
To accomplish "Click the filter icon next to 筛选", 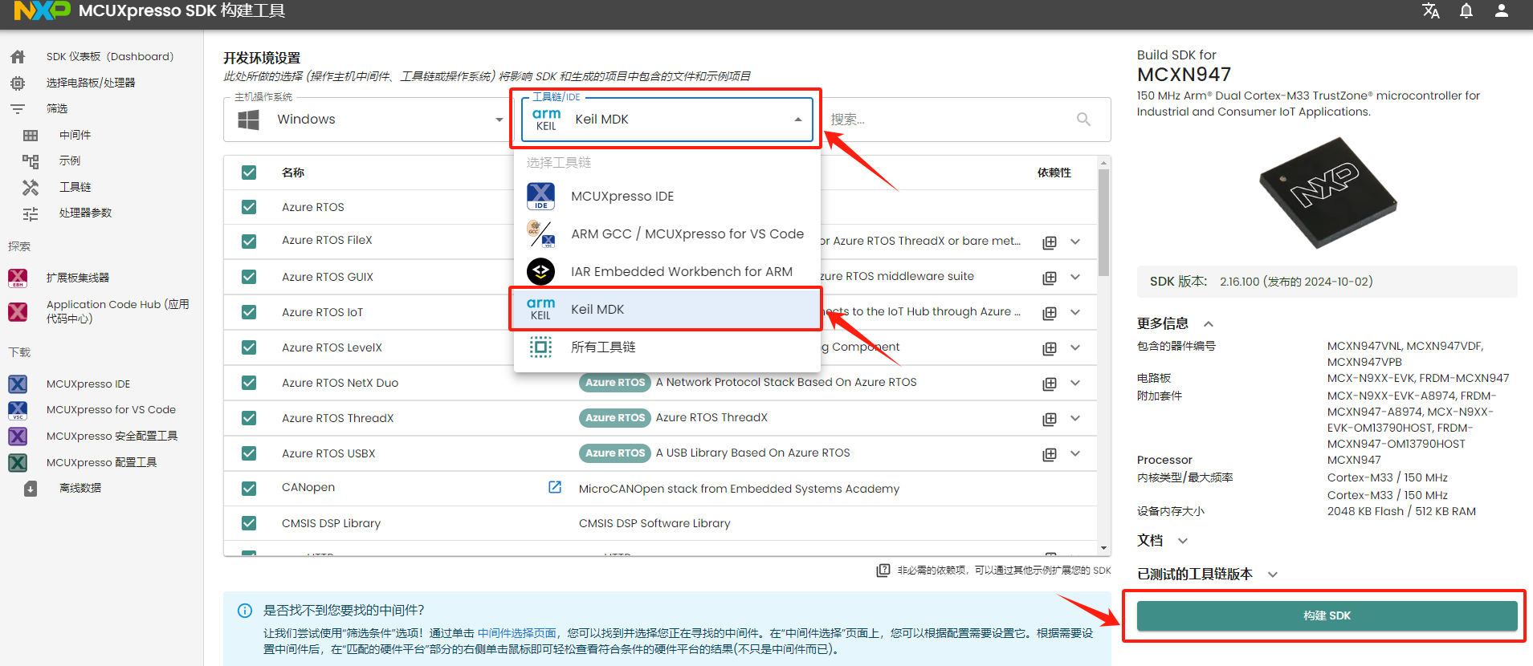I will click(x=18, y=109).
